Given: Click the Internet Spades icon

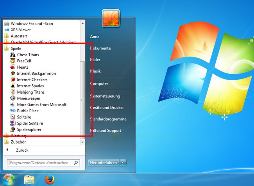Looking at the screenshot, I should [13, 86].
